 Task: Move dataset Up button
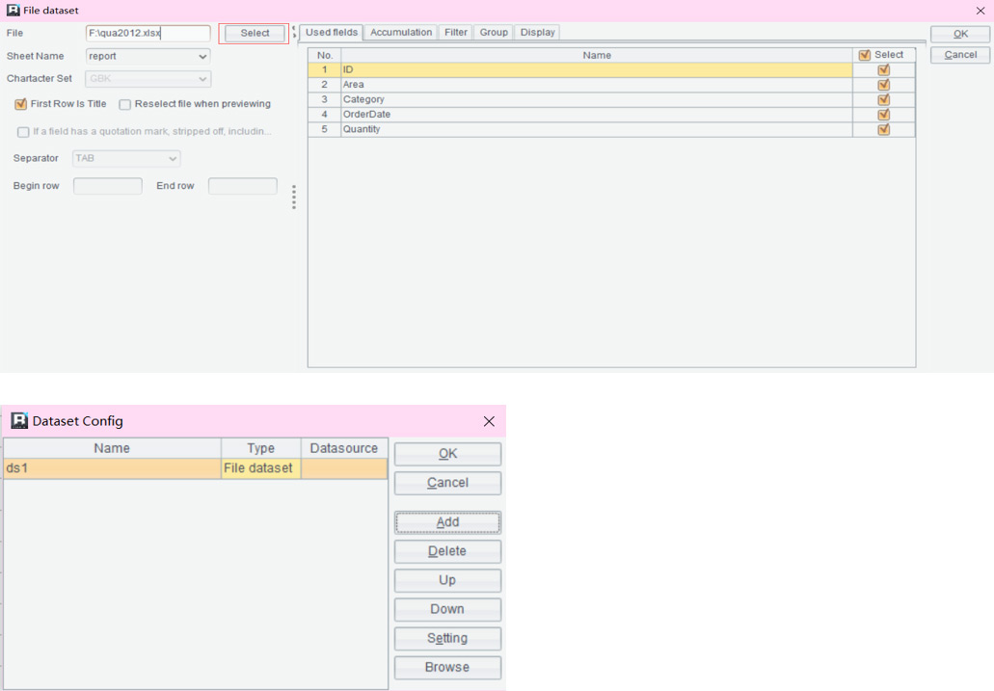(447, 581)
